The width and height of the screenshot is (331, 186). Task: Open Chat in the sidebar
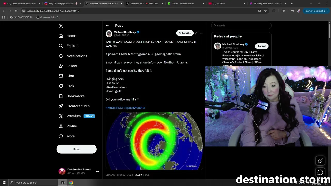click(66, 76)
